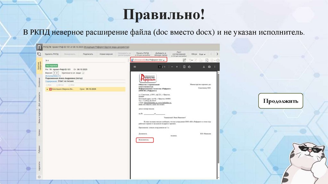The image size is (328, 184).
Task: Print the document using the printer icon
Action: pos(209,67)
